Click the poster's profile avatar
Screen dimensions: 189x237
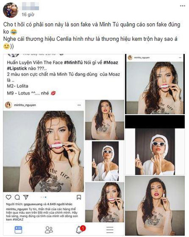(x=10, y=10)
